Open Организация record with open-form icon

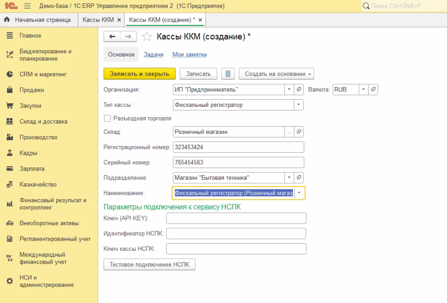(299, 90)
